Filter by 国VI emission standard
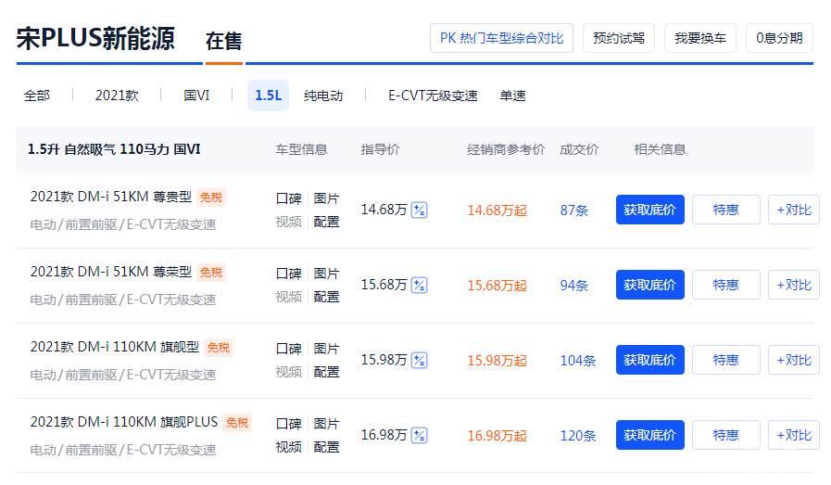Screen dimensions: 831x485 click(196, 96)
